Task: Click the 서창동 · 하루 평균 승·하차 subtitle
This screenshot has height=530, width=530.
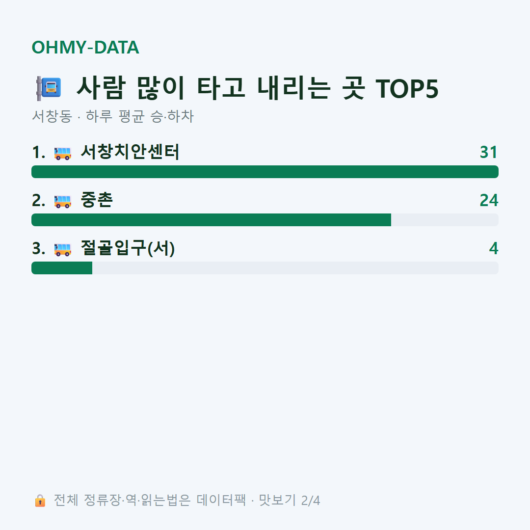Action: pos(113,116)
